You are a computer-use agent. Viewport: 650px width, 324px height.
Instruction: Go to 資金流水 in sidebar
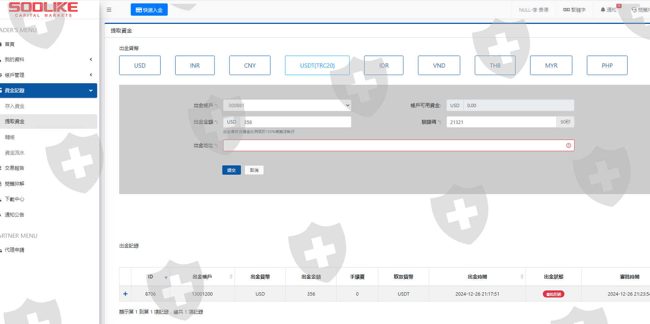[15, 153]
